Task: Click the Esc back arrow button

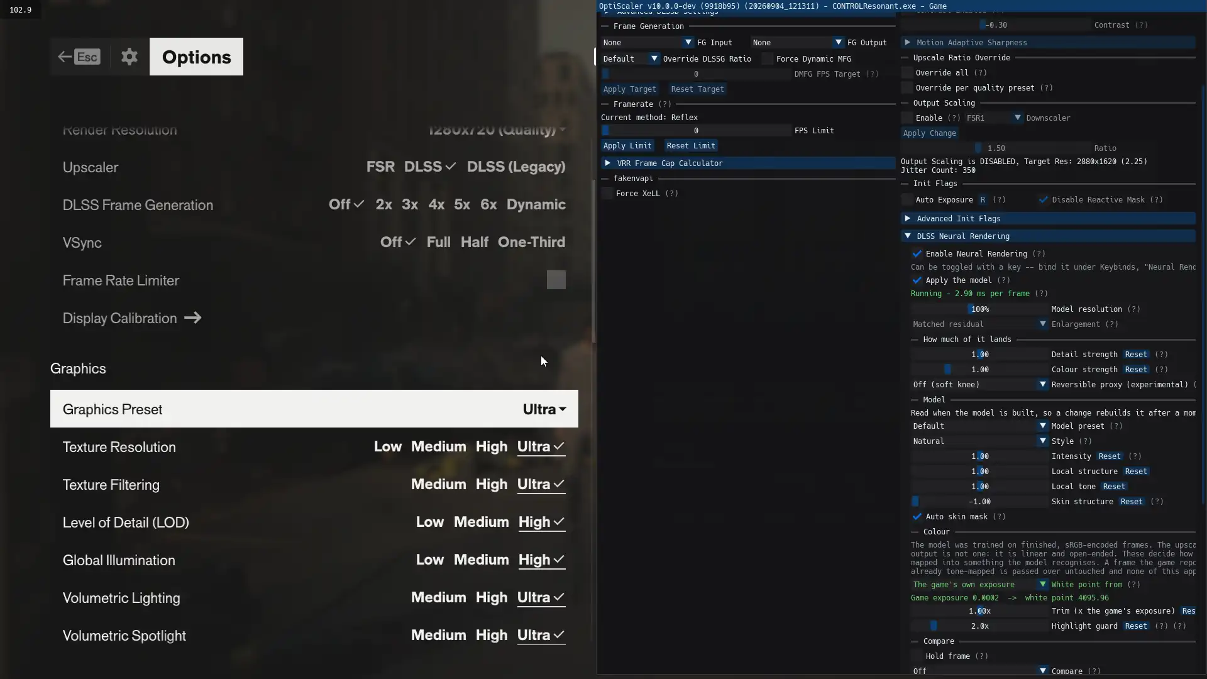Action: 79,57
